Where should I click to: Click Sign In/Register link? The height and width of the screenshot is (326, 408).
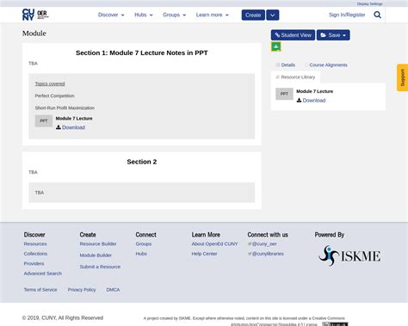[347, 15]
